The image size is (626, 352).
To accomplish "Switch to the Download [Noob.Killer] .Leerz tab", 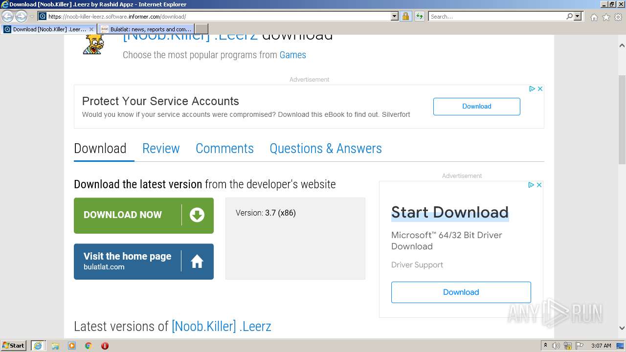I will [x=49, y=29].
